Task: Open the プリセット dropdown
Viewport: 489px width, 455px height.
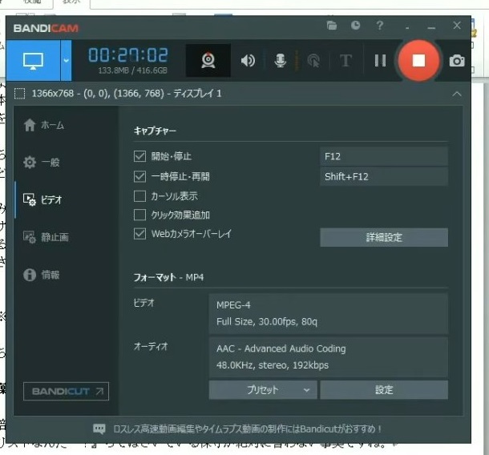Action: (x=263, y=389)
